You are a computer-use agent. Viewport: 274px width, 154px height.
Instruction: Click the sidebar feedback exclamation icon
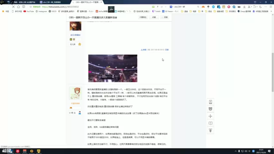pyautogui.click(x=210, y=123)
